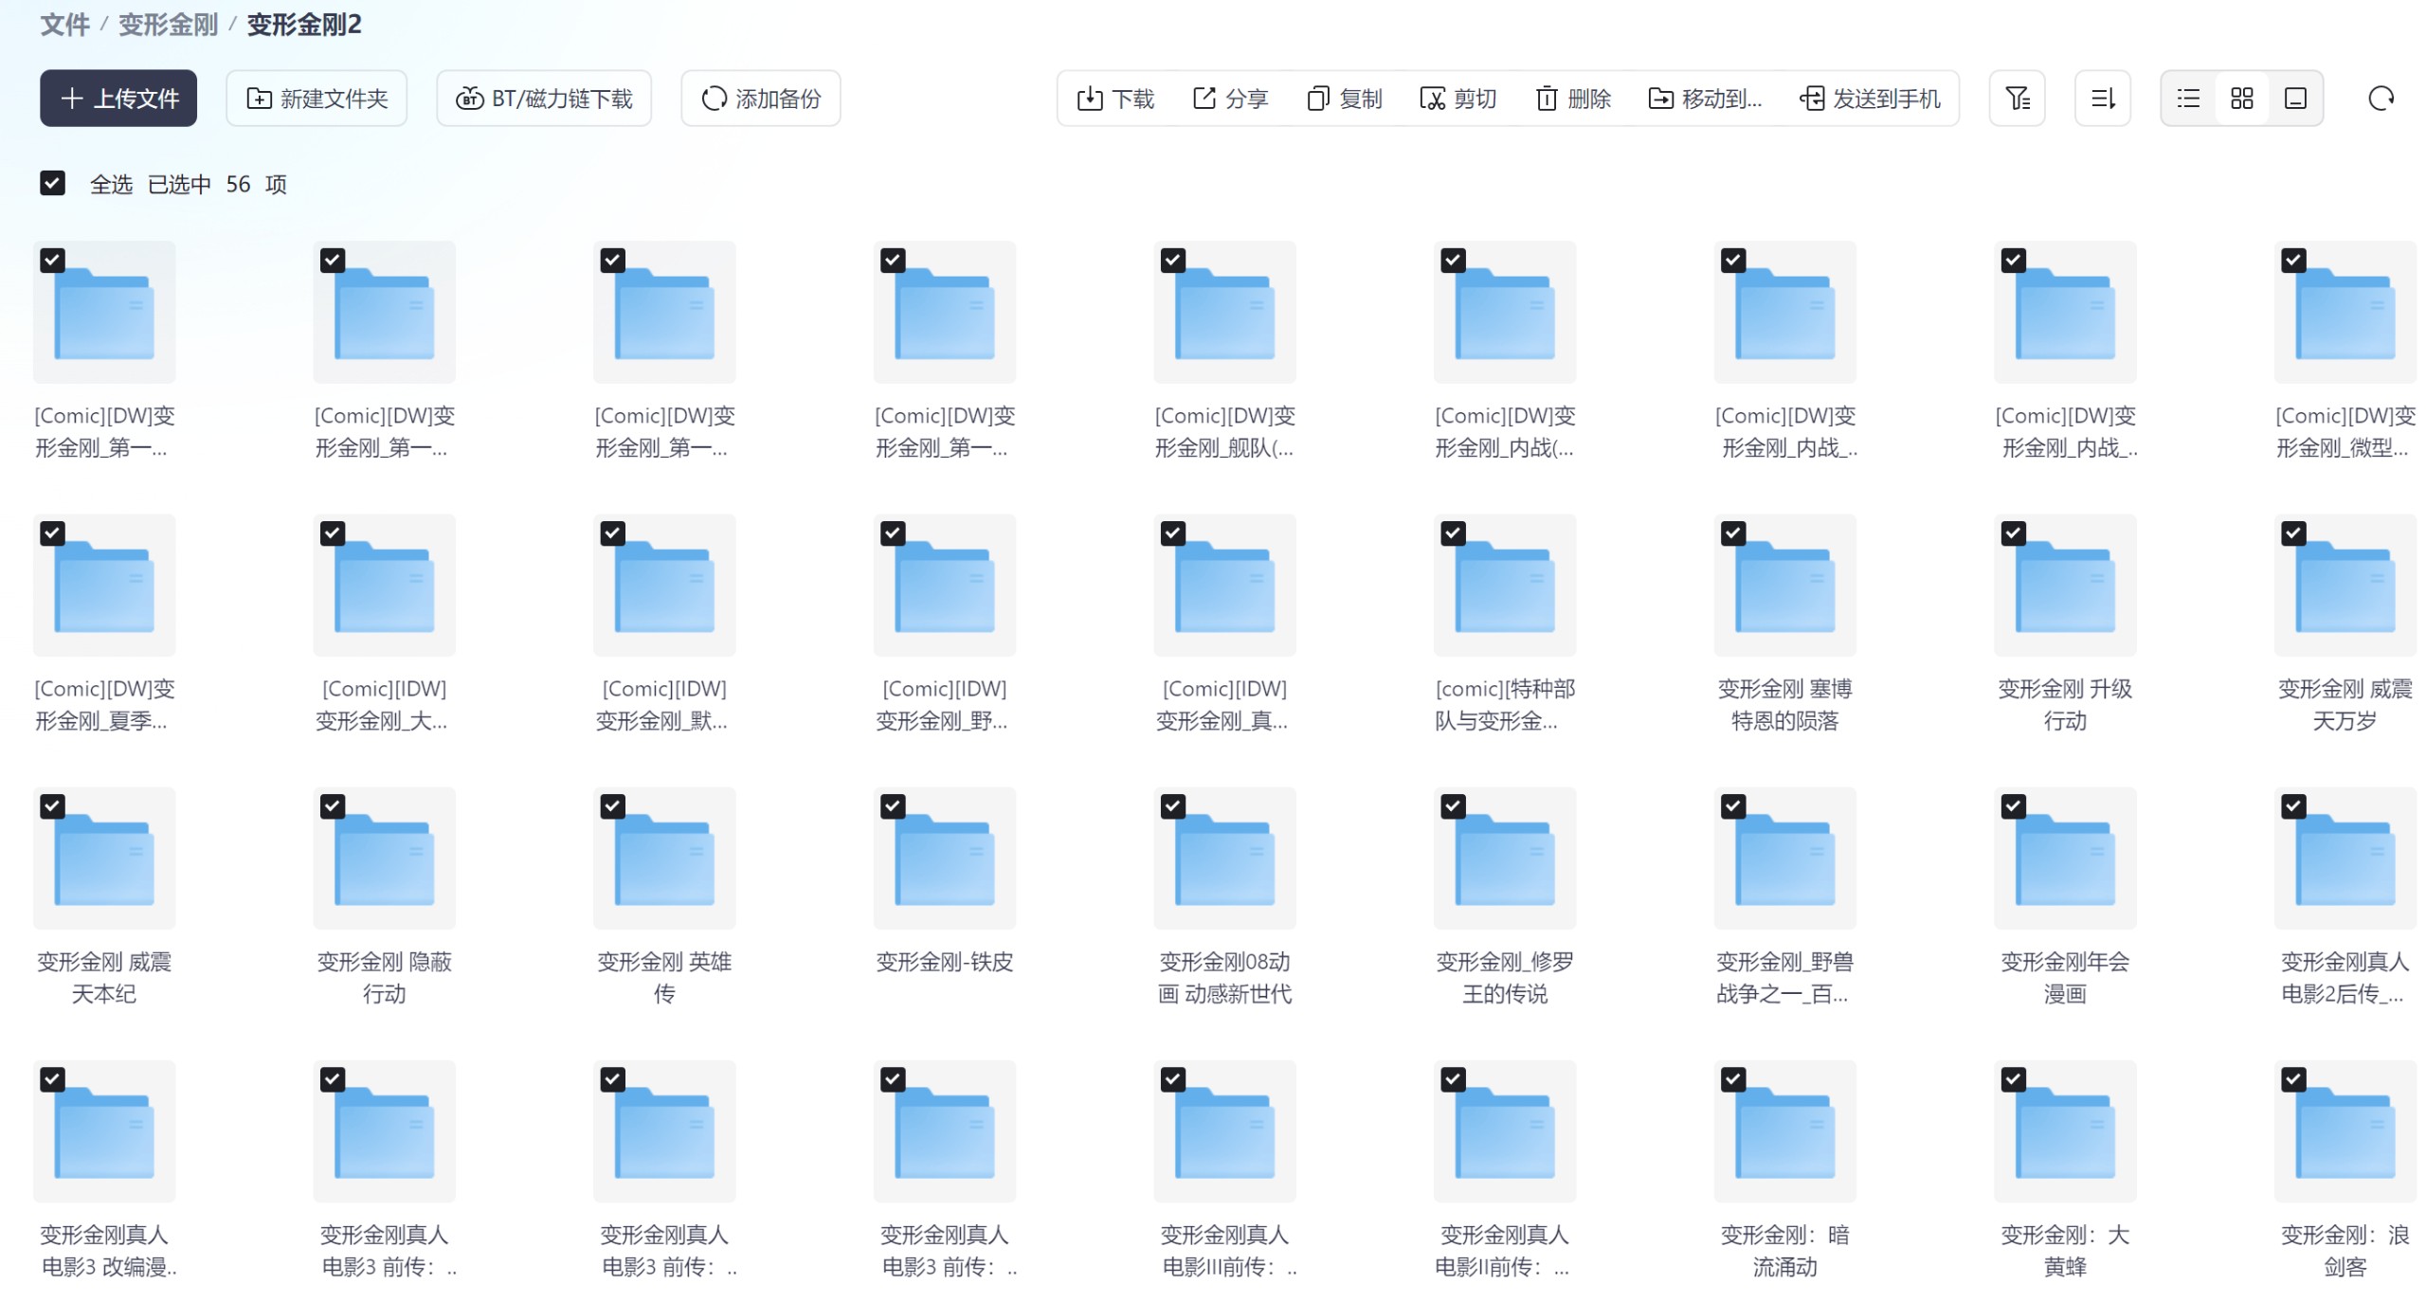The width and height of the screenshot is (2426, 1301).
Task: Open folder [Comic][IDW]变形金刚_野...
Action: (x=945, y=586)
